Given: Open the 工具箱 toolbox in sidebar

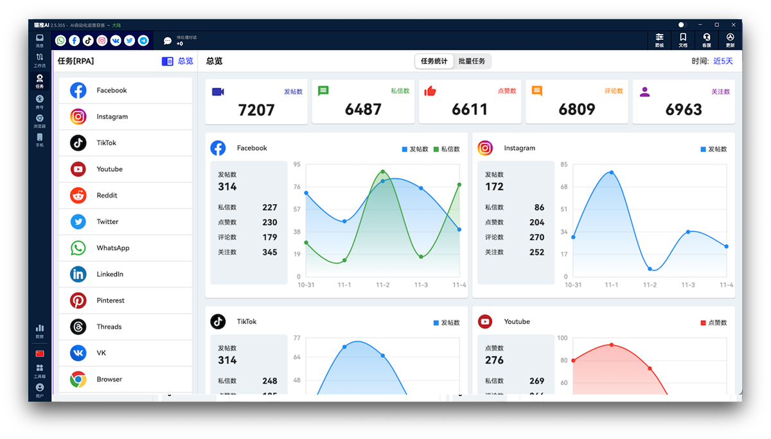Looking at the screenshot, I should click(40, 371).
